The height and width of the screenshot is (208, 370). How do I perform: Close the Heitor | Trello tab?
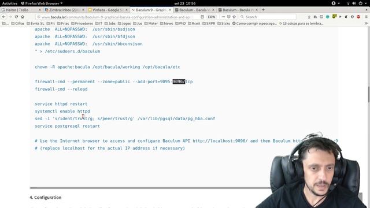coord(40,10)
